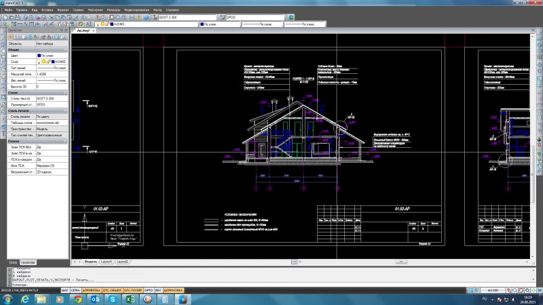Open layer dropdown showing A-DIMS
The image size is (543, 305).
146,24
